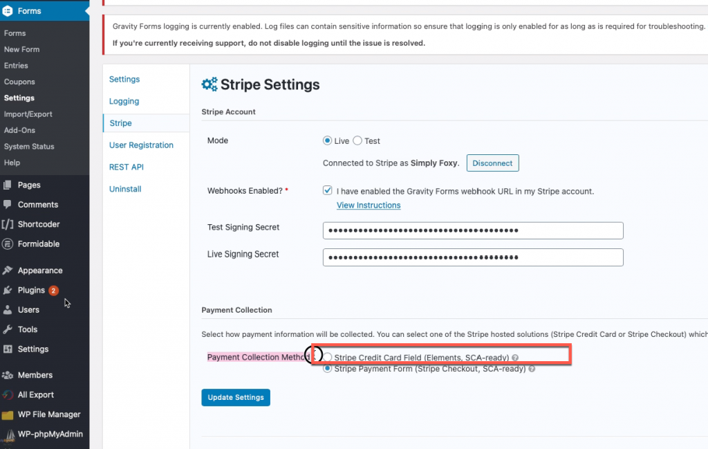Open Members in the admin menu

point(35,375)
